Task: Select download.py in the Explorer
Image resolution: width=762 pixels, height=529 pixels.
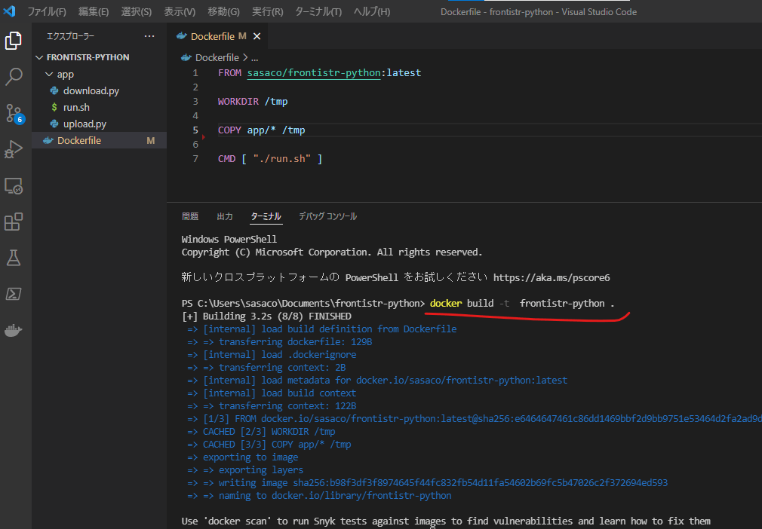Action: [x=91, y=90]
